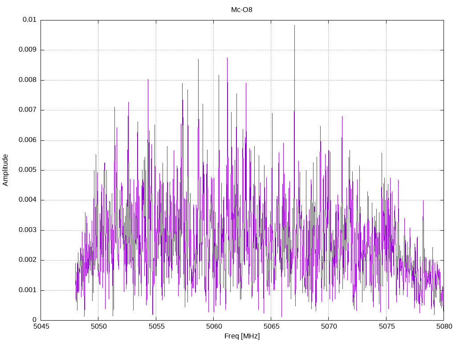Click the 0.007 y-axis tick label
Screen dimensions: 456x342
tap(28, 110)
